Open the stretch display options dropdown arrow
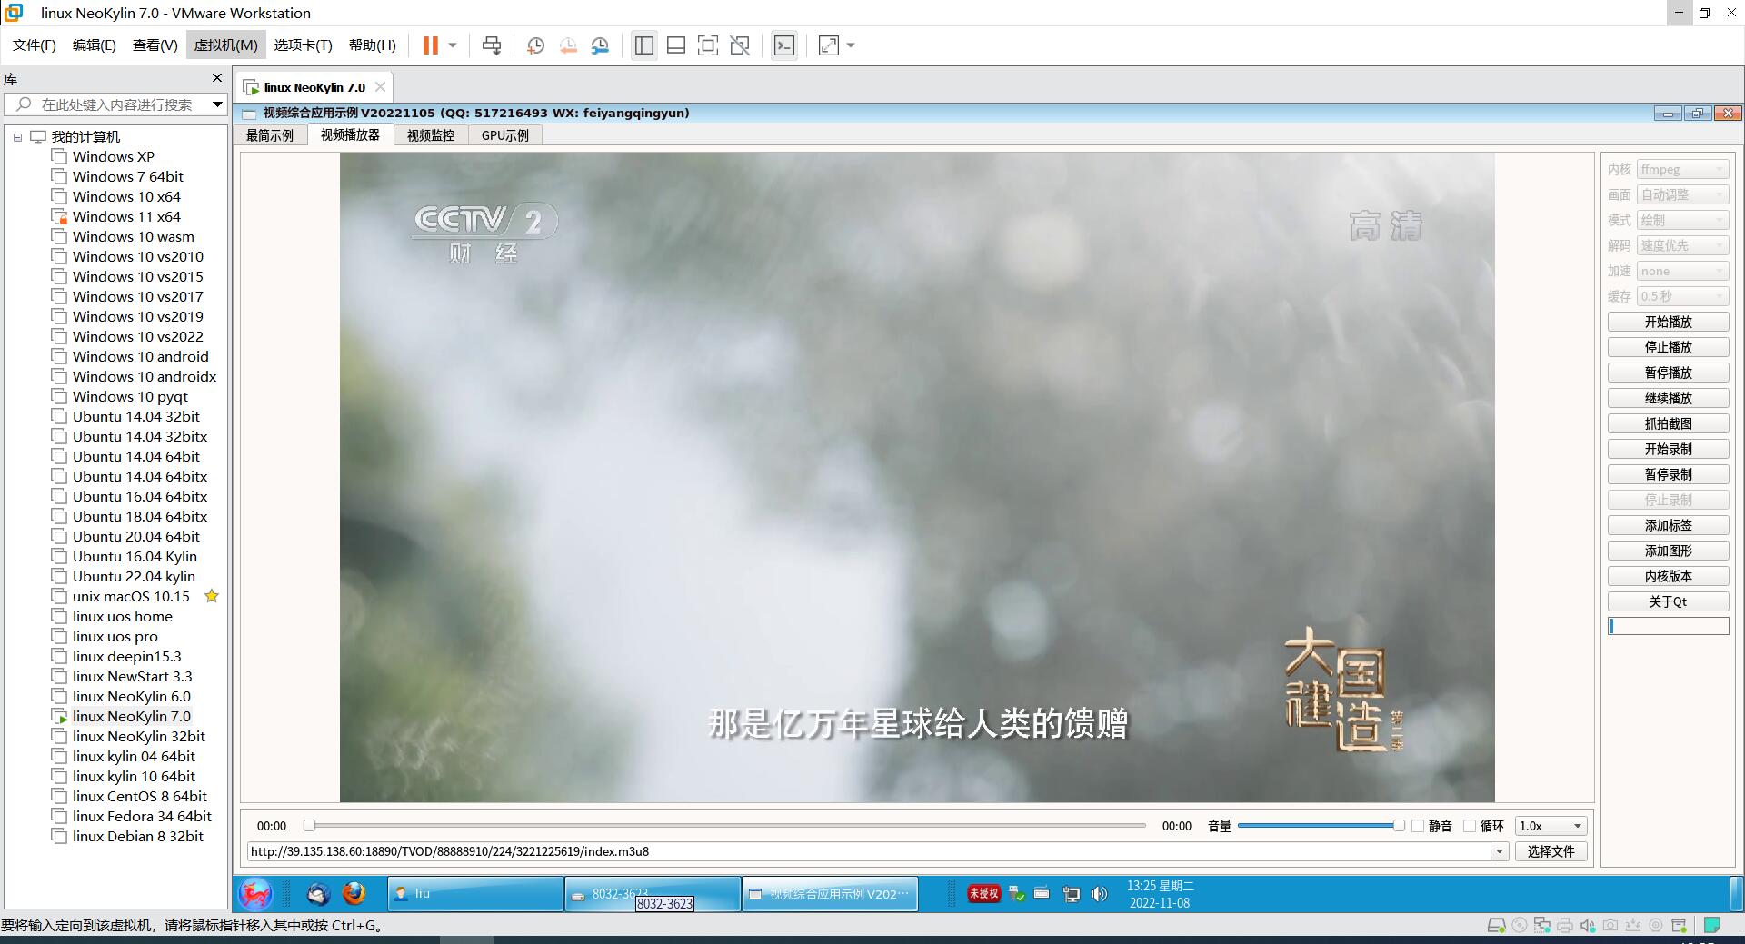 click(x=851, y=45)
